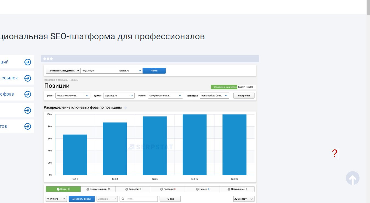Viewport: 370px width, 203px height.
Task: Open the Операции dropdown
Action: point(107,199)
